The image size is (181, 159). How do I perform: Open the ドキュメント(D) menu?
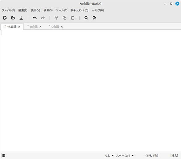point(79,10)
